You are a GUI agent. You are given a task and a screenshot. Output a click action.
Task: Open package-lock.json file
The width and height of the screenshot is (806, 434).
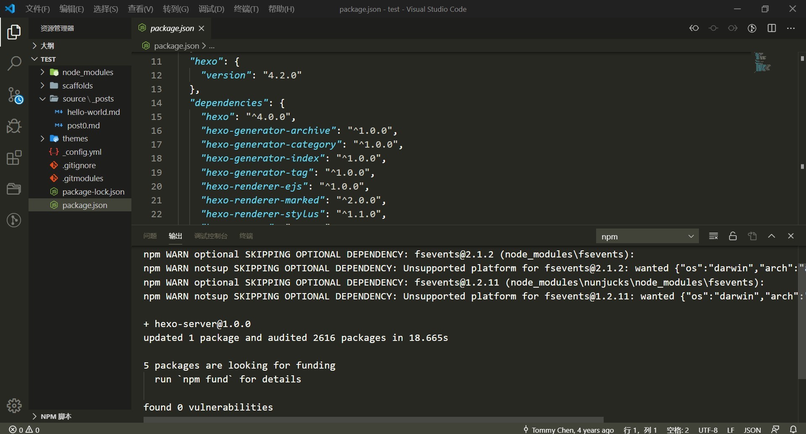(80, 192)
